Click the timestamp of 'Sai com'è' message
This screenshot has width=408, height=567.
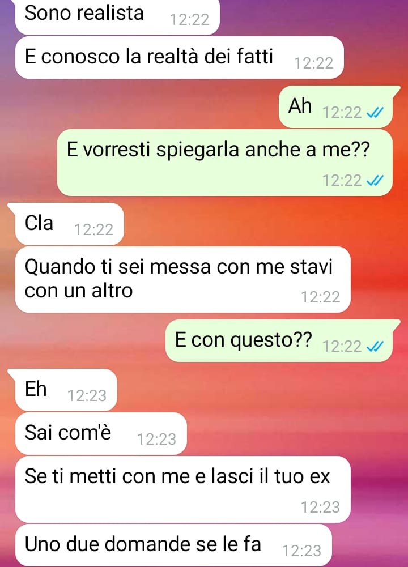156,440
